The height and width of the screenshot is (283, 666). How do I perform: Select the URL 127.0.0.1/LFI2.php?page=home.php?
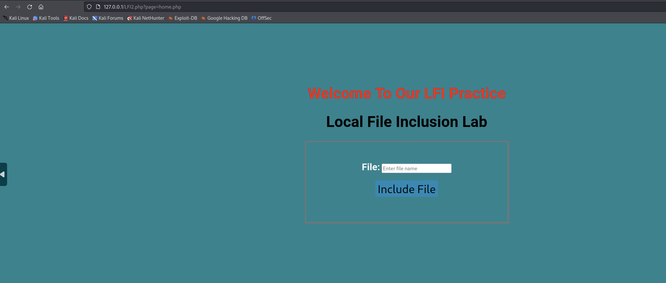tap(142, 7)
